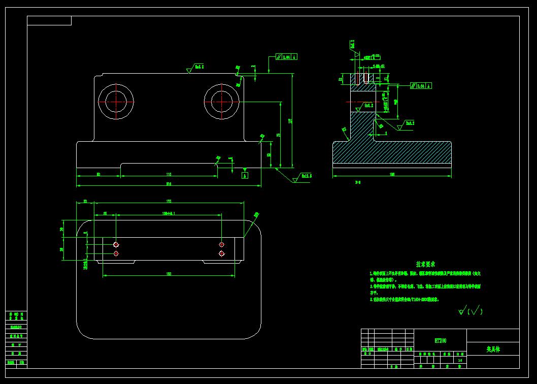Select the 160 dimension below top view
This screenshot has height=384, width=537.
click(169, 274)
